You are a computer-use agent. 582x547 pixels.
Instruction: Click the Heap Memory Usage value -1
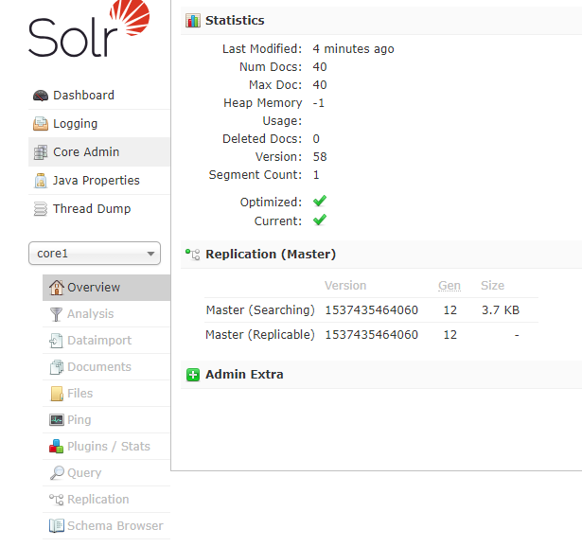(x=319, y=103)
